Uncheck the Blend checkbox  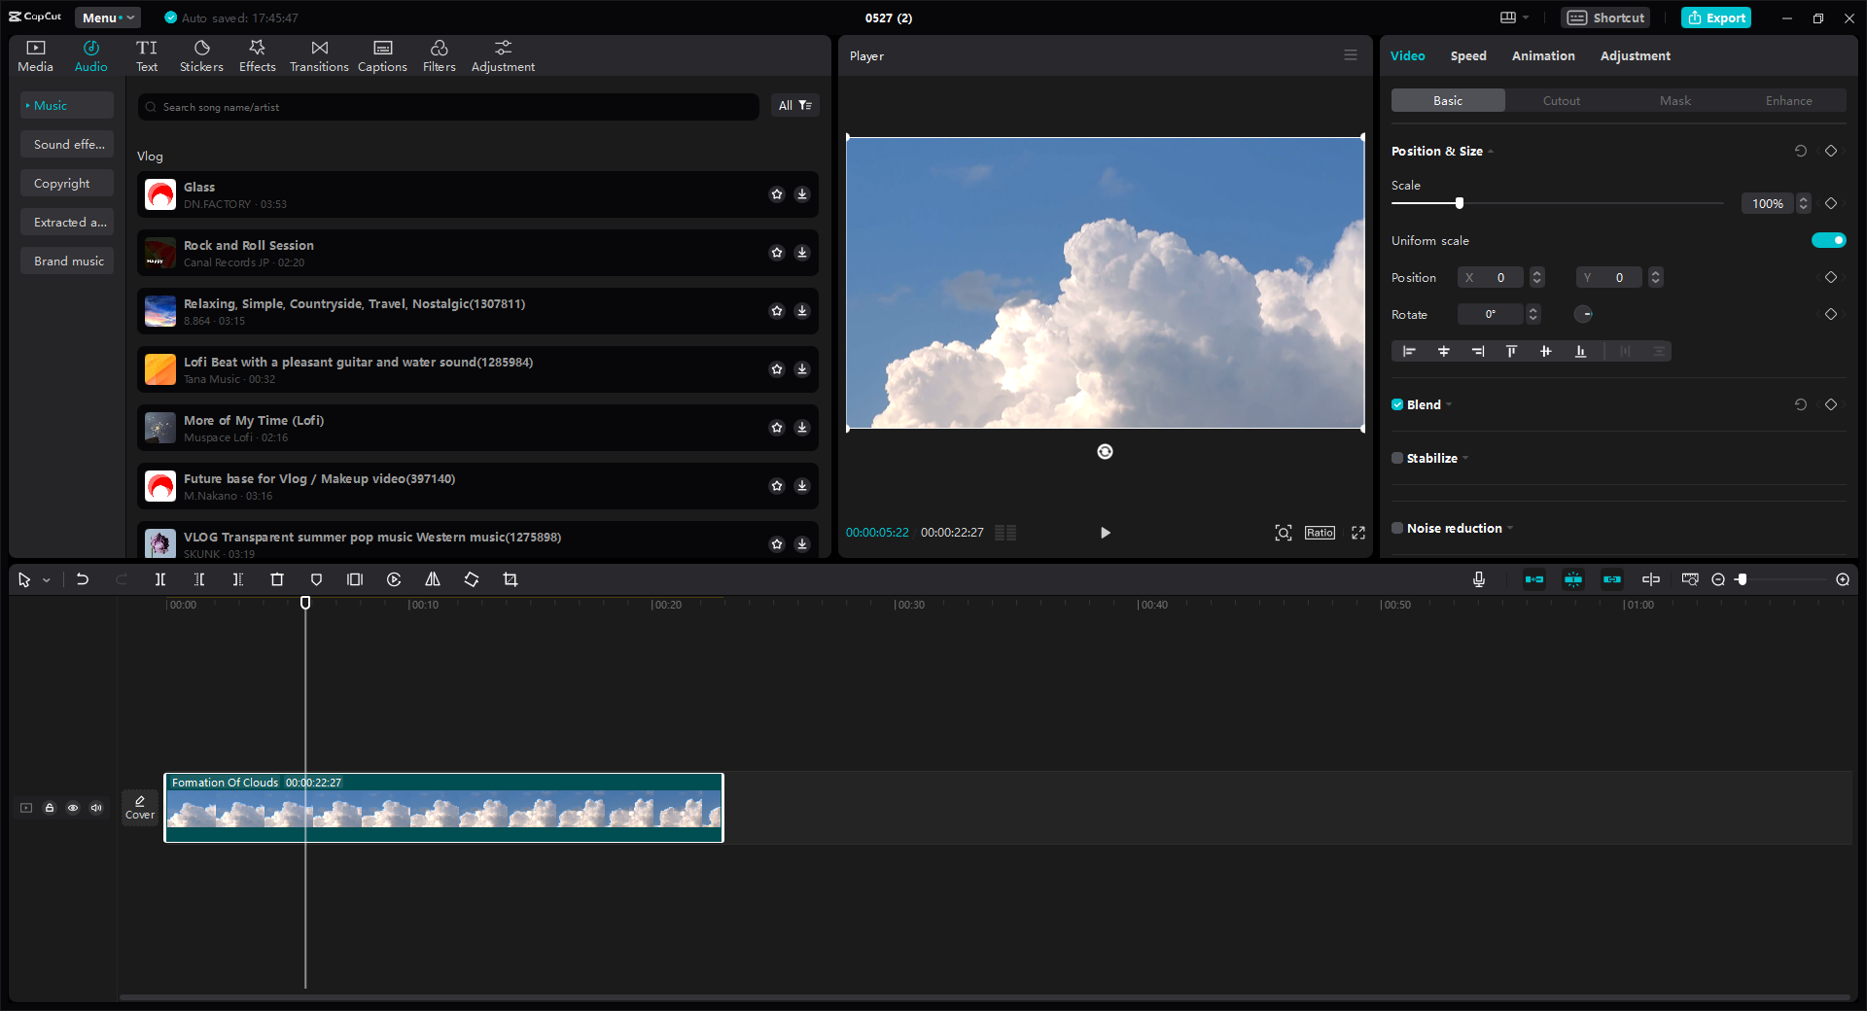[x=1397, y=404]
